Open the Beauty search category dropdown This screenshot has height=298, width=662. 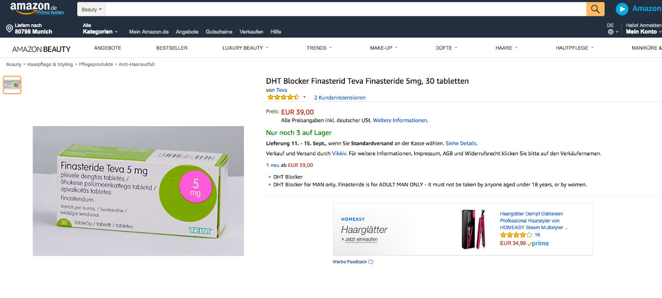pos(92,9)
